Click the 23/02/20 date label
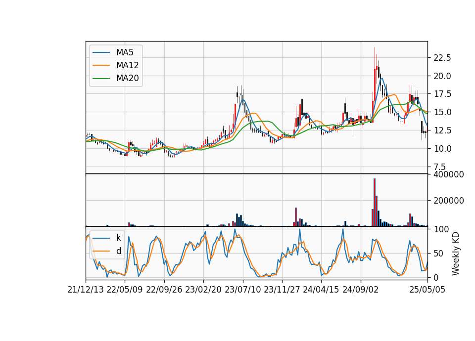The height and width of the screenshot is (341, 475). (x=203, y=290)
